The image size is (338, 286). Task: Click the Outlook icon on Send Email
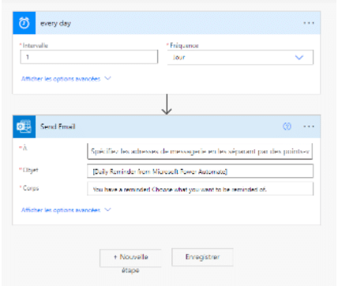point(24,126)
